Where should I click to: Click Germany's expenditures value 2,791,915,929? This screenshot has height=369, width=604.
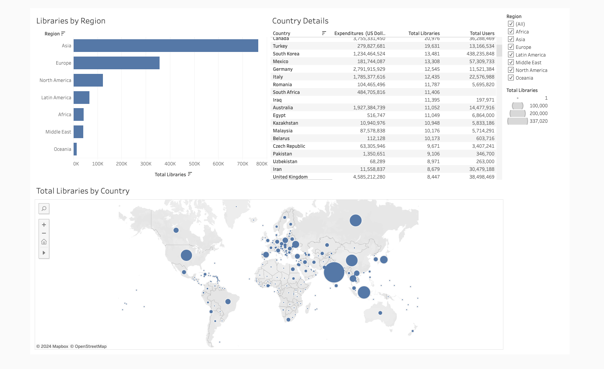(x=369, y=69)
